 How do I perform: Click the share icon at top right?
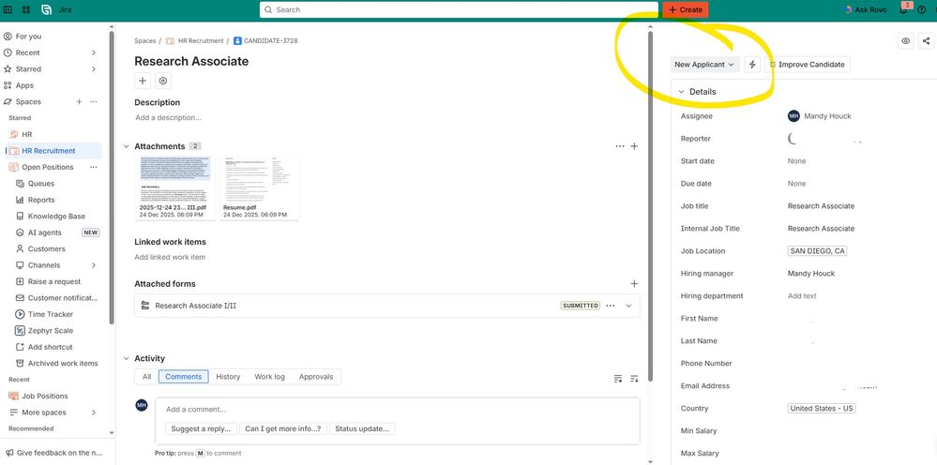(926, 41)
